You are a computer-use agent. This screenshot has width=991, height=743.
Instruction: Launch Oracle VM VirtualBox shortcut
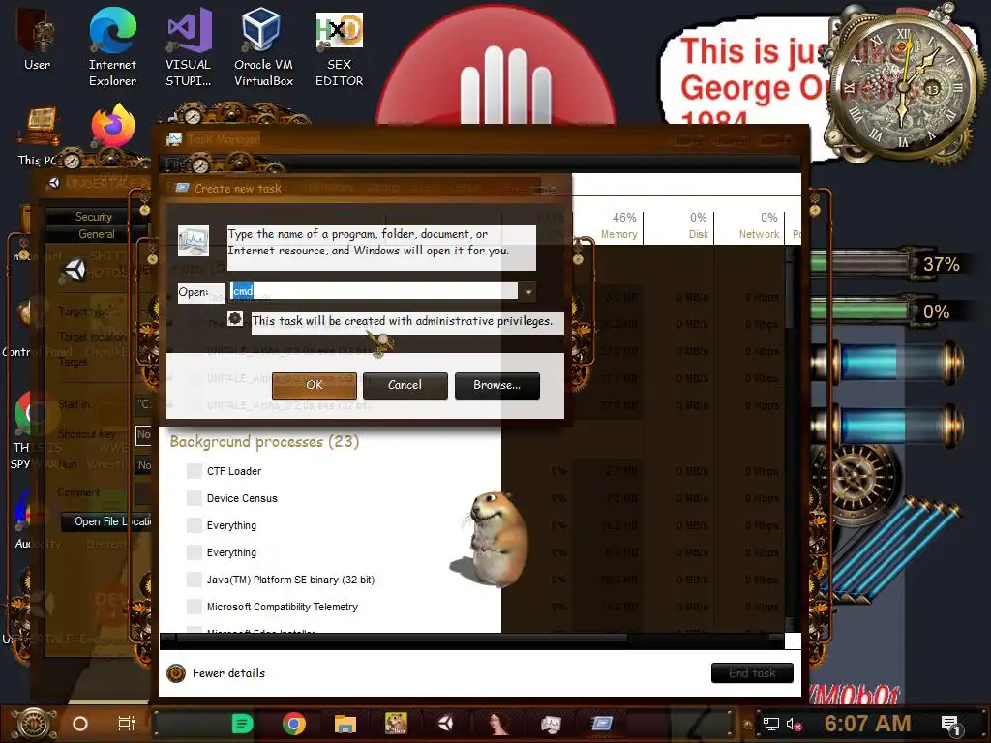[263, 47]
